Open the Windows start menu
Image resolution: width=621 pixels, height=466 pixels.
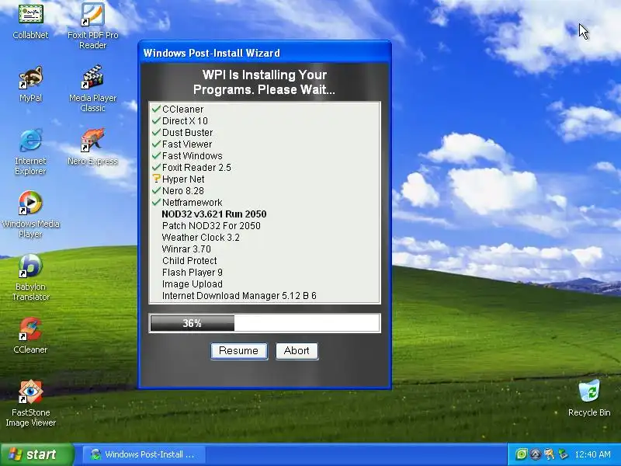click(x=37, y=454)
